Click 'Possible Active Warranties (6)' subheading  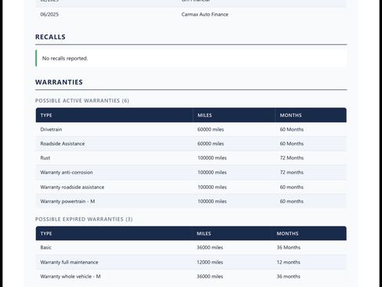pyautogui.click(x=82, y=100)
